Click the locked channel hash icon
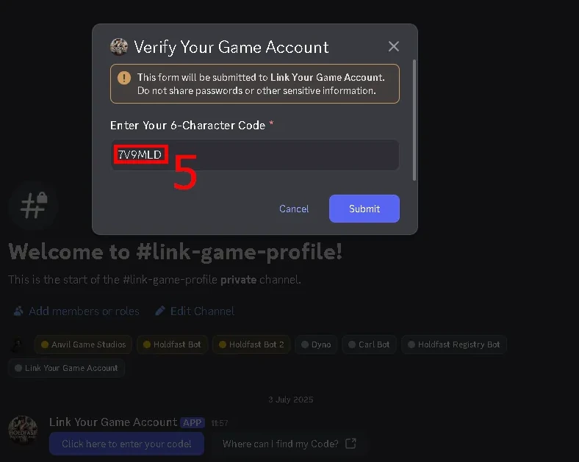Screen dimensions: 579x462 [34, 206]
